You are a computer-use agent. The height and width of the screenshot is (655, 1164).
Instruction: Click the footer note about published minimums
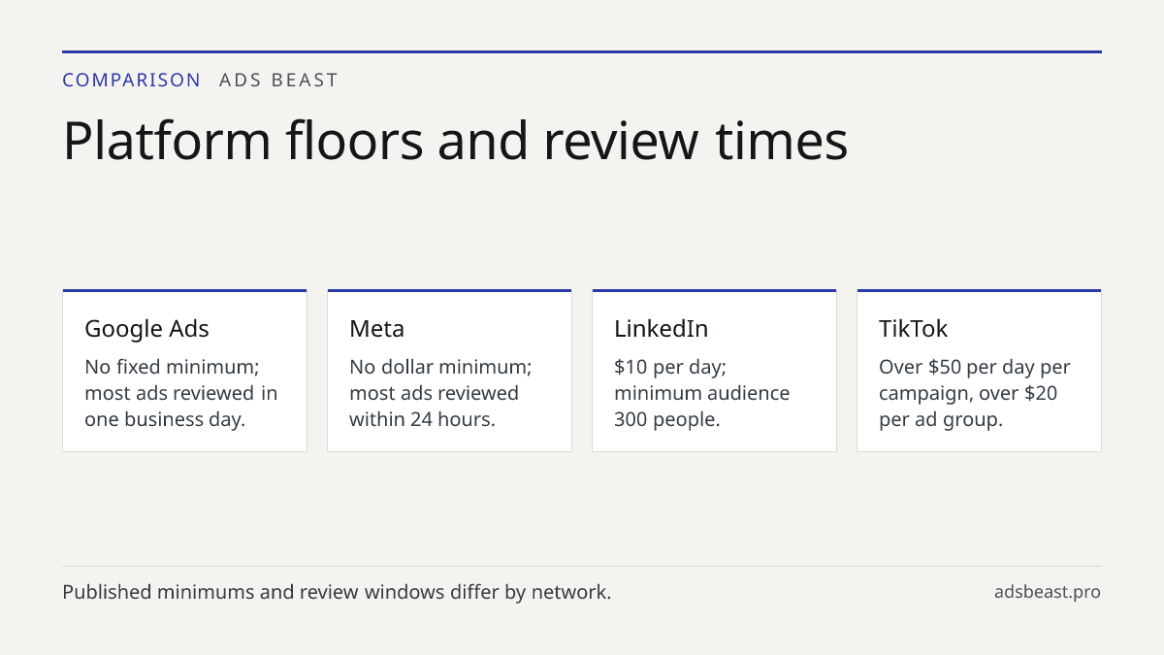pyautogui.click(x=337, y=592)
